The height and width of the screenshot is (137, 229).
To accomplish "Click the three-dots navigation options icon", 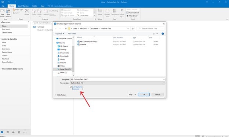I will coord(25,132).
